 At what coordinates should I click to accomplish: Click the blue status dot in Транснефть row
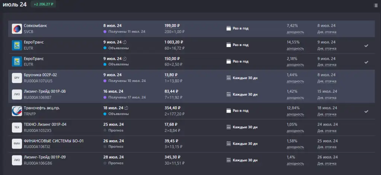105,114
